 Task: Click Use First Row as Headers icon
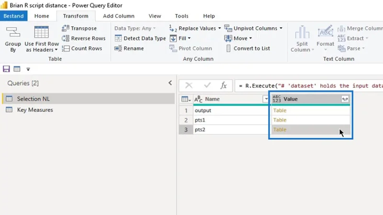pyautogui.click(x=41, y=32)
